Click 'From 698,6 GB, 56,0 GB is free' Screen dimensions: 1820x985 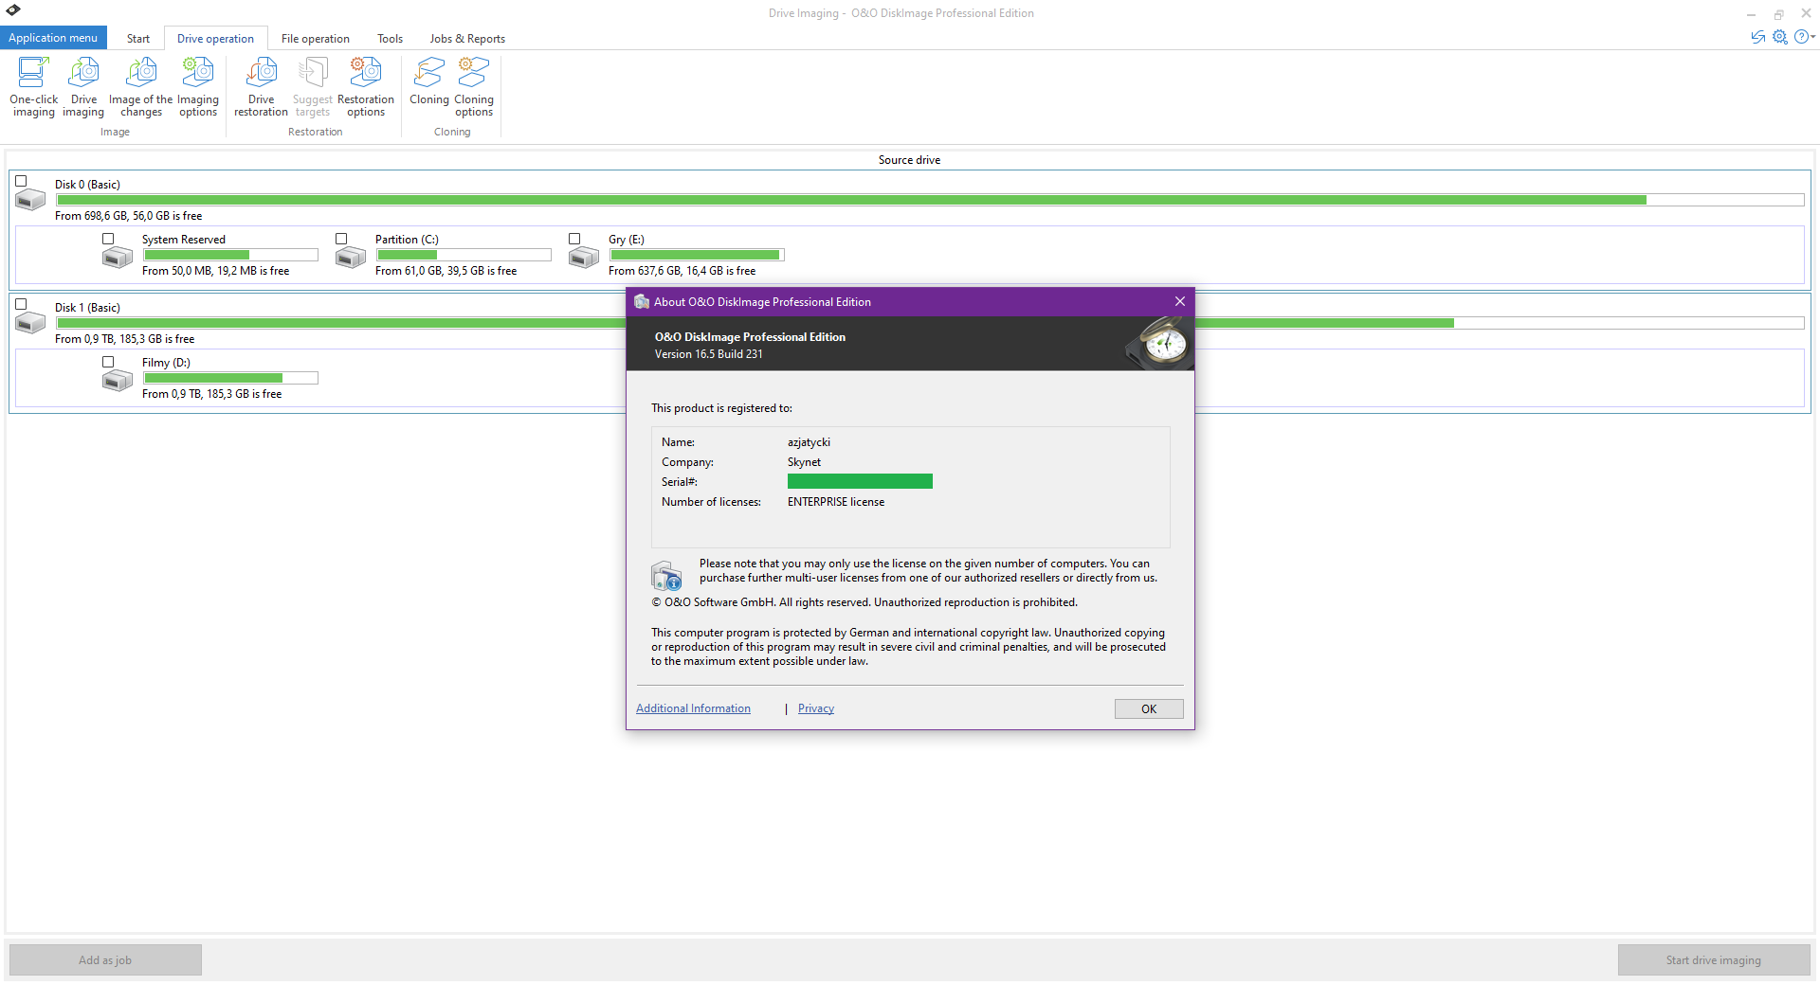pyautogui.click(x=128, y=216)
